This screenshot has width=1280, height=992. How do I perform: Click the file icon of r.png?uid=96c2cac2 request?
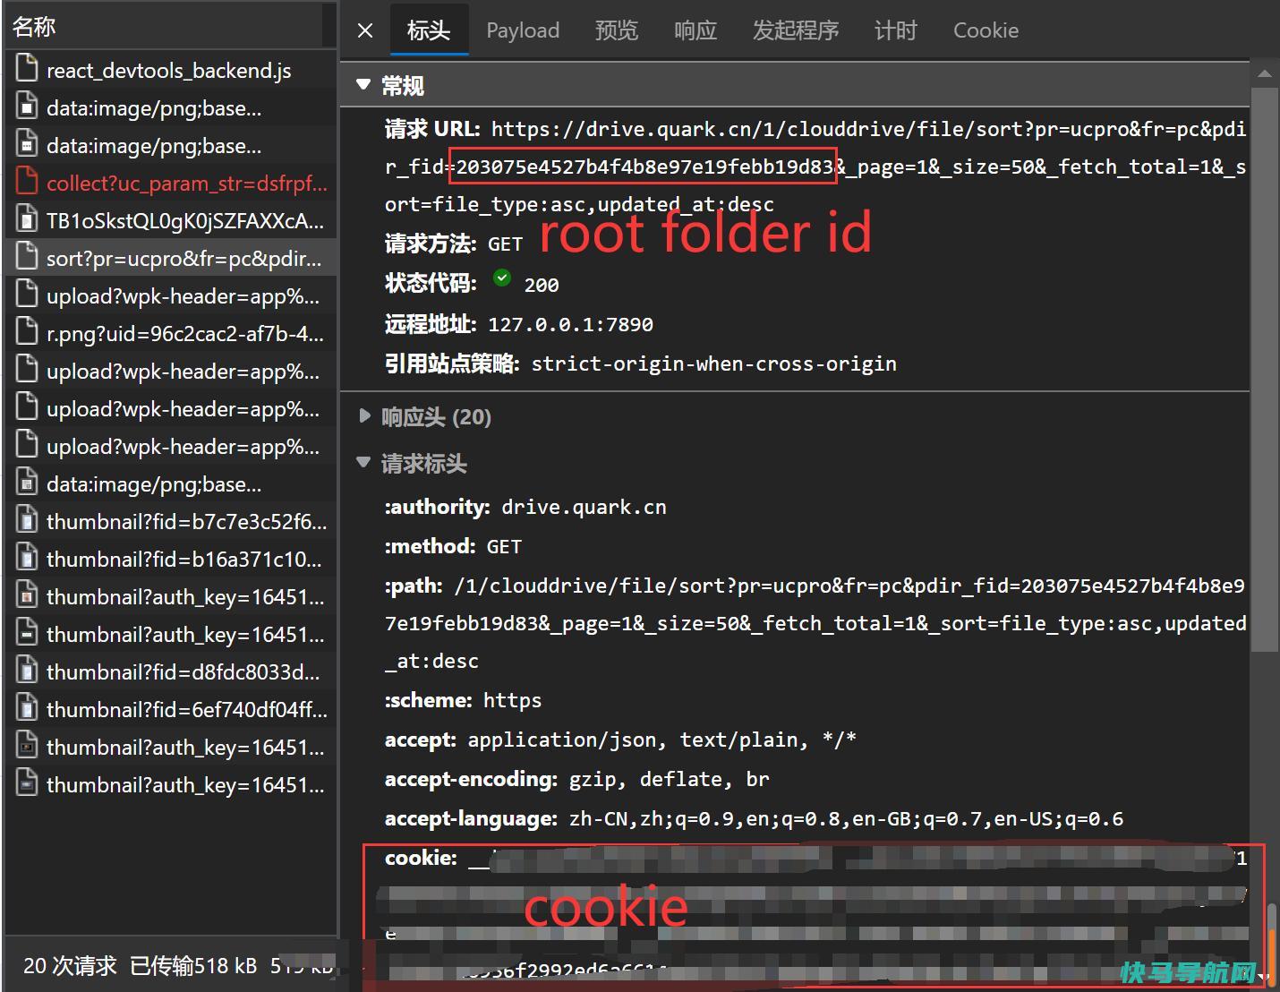click(27, 333)
